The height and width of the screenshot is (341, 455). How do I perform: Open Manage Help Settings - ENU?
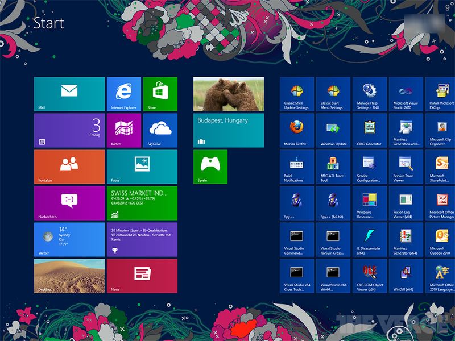coord(370,94)
